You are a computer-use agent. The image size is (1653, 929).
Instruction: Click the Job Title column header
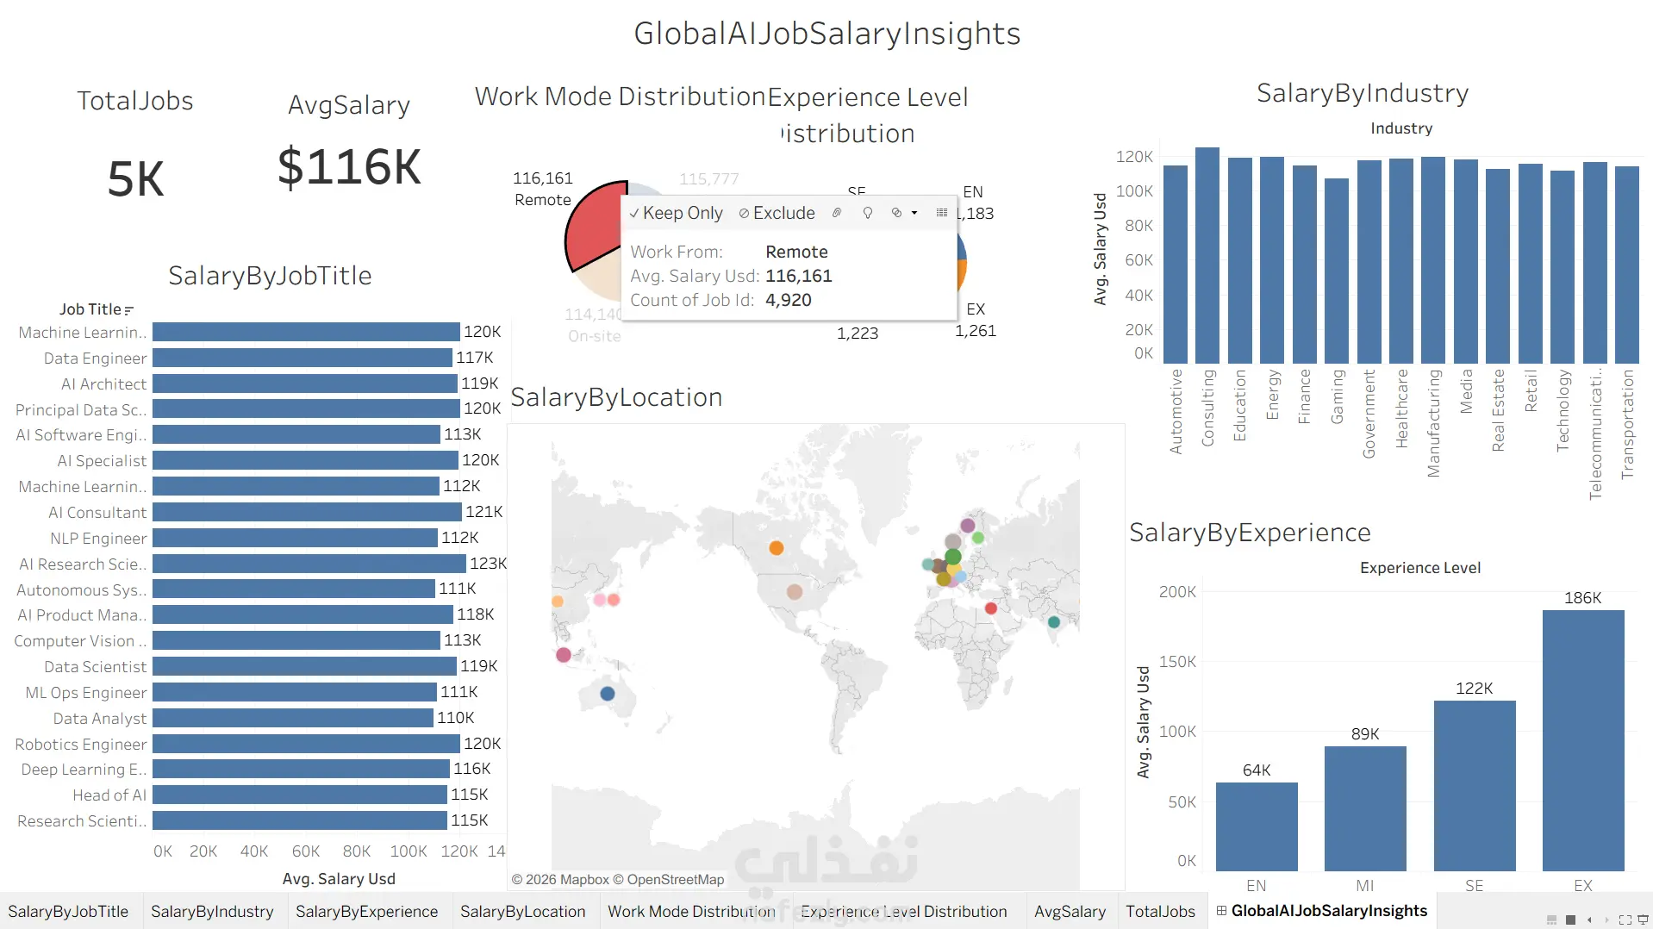tap(90, 309)
